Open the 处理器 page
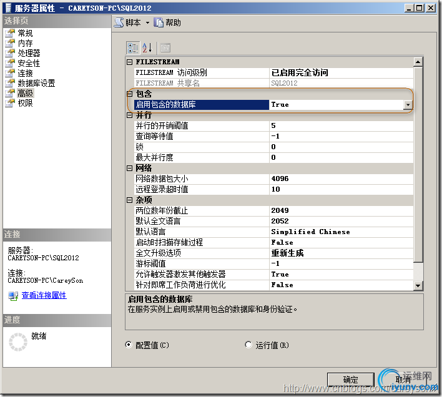This screenshot has width=442, height=397. pyautogui.click(x=29, y=53)
